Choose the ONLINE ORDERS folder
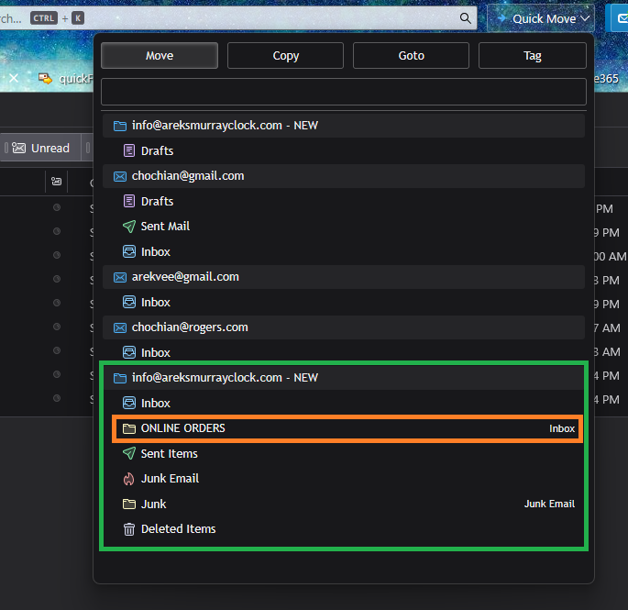Screen dimensions: 628x610 point(183,428)
